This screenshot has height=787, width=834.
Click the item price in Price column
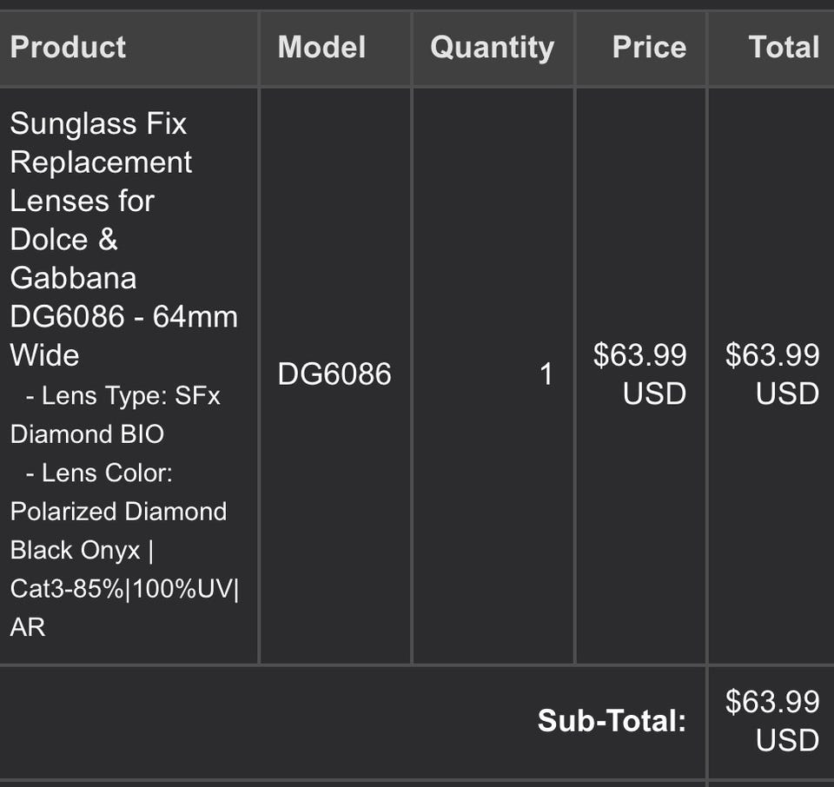coord(640,374)
